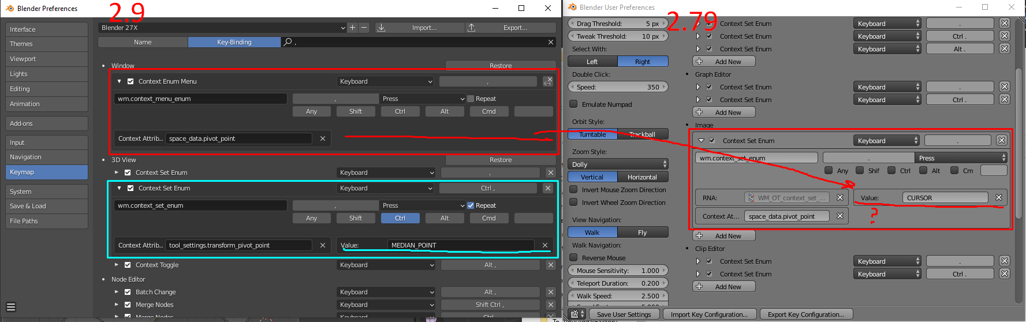Viewport: 1026px width, 322px height.
Task: Switch to the Themes preferences section
Action: point(47,44)
